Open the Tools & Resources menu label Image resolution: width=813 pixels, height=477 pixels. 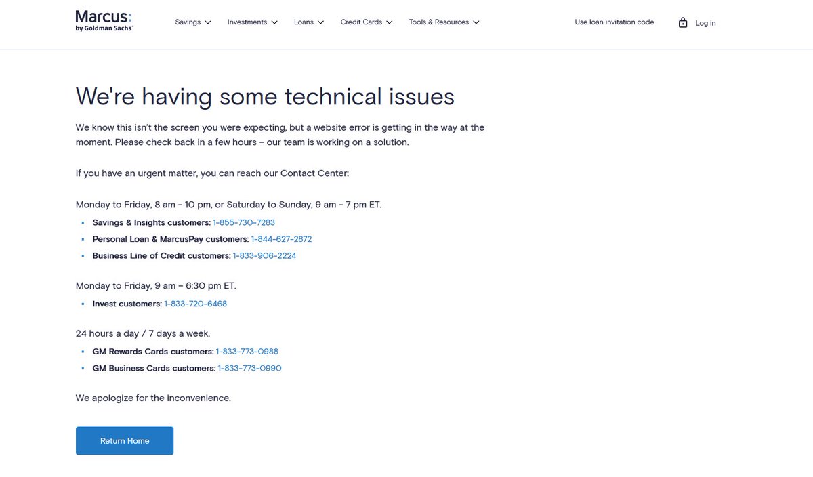point(439,22)
